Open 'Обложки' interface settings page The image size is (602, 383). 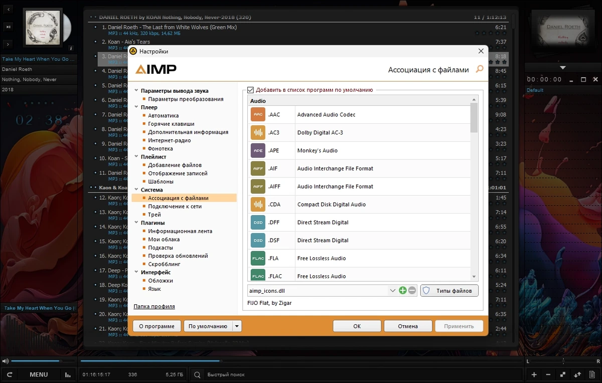click(161, 281)
